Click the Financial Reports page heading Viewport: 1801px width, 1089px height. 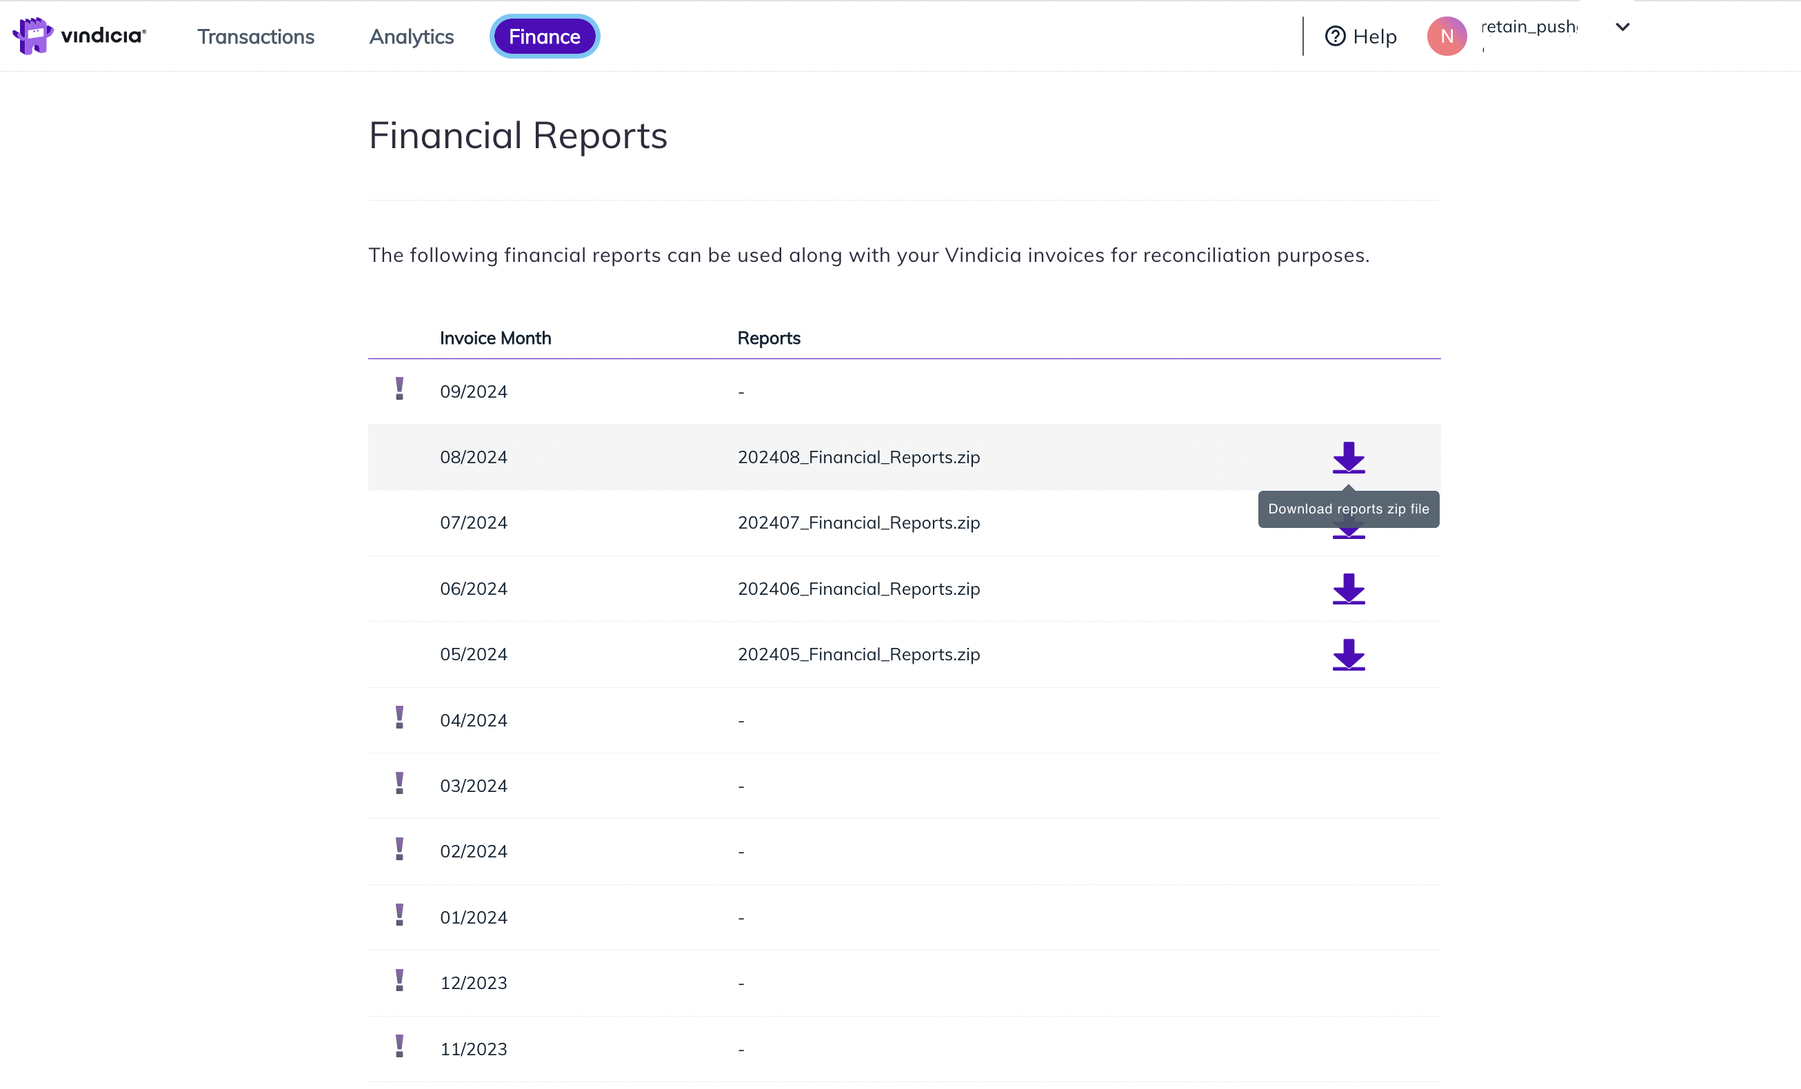coord(519,136)
